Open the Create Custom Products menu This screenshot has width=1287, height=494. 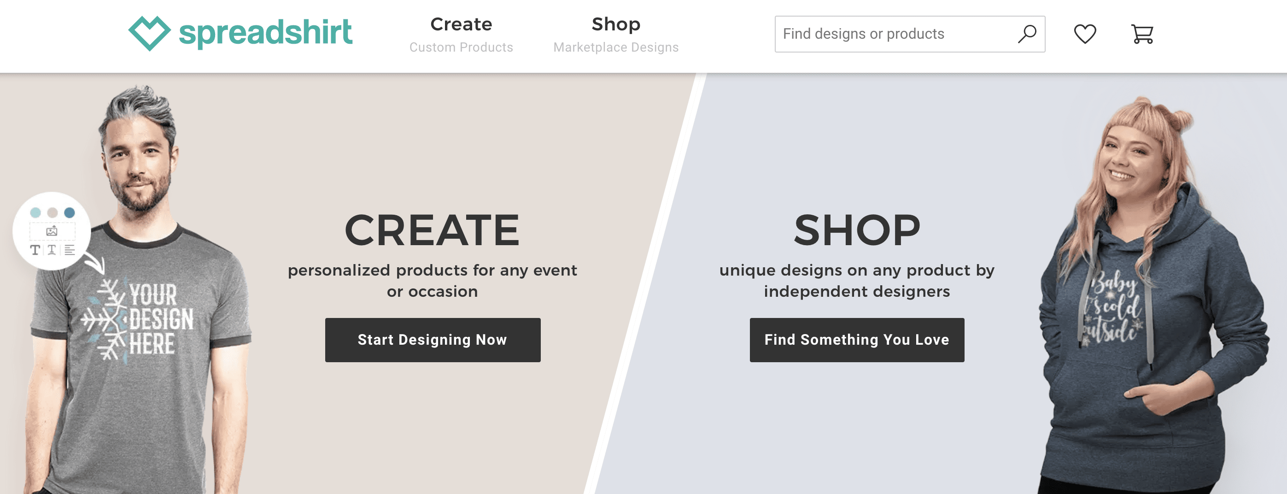coord(461,34)
